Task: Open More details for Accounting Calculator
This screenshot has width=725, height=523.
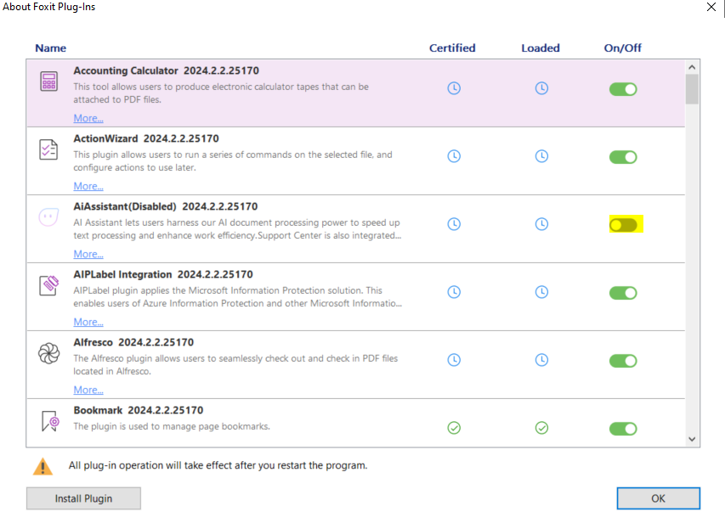Action: (88, 117)
